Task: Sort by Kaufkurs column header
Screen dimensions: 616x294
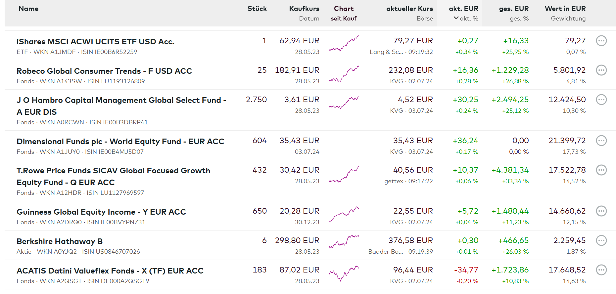Action: (304, 9)
